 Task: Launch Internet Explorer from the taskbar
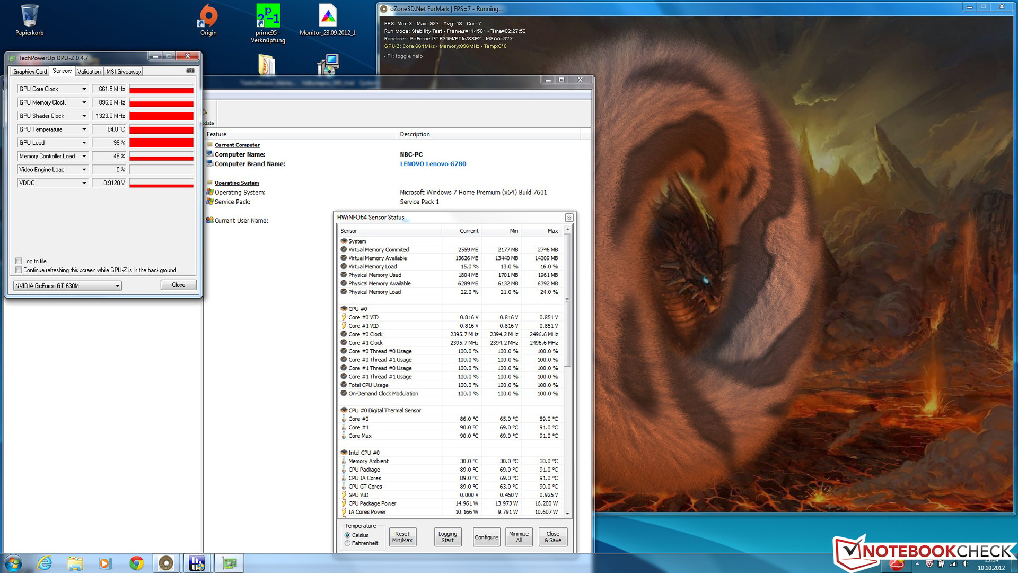point(45,563)
